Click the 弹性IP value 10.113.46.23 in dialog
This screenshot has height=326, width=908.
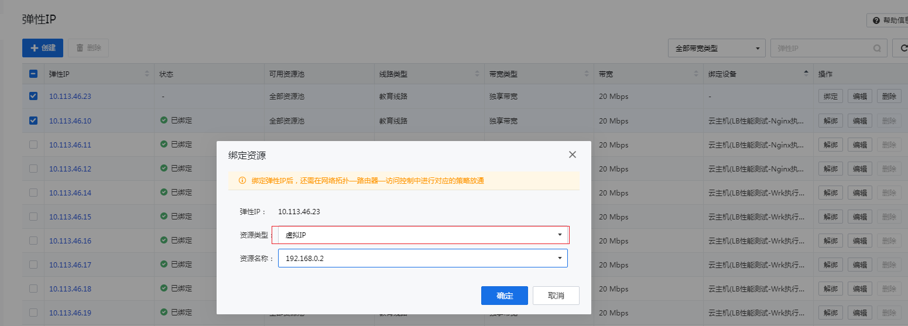[299, 212]
